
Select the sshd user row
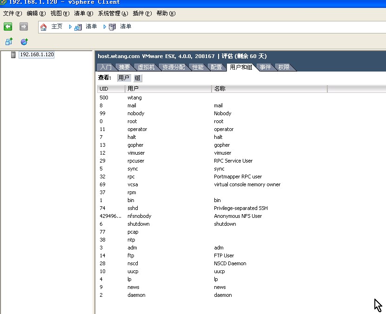241,208
